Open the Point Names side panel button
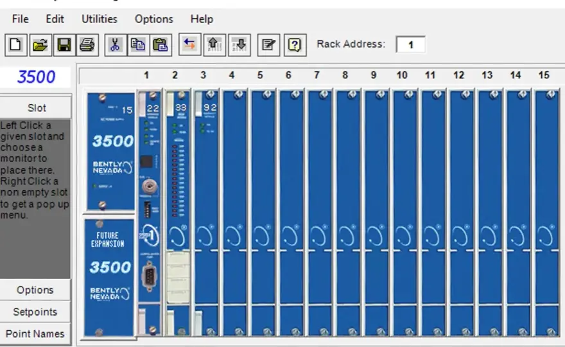This screenshot has width=565, height=347. tap(35, 334)
